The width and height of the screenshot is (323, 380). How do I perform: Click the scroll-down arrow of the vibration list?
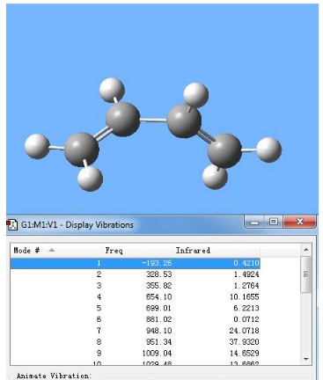point(306,359)
